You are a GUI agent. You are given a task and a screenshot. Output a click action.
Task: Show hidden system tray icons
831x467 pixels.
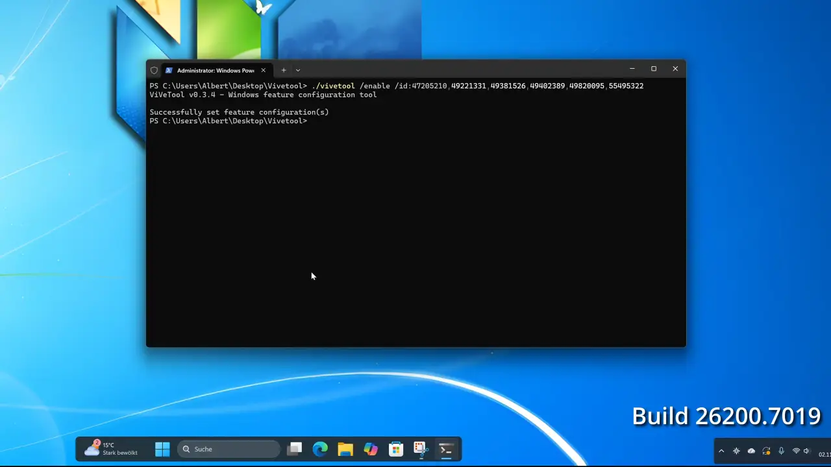[x=721, y=451]
